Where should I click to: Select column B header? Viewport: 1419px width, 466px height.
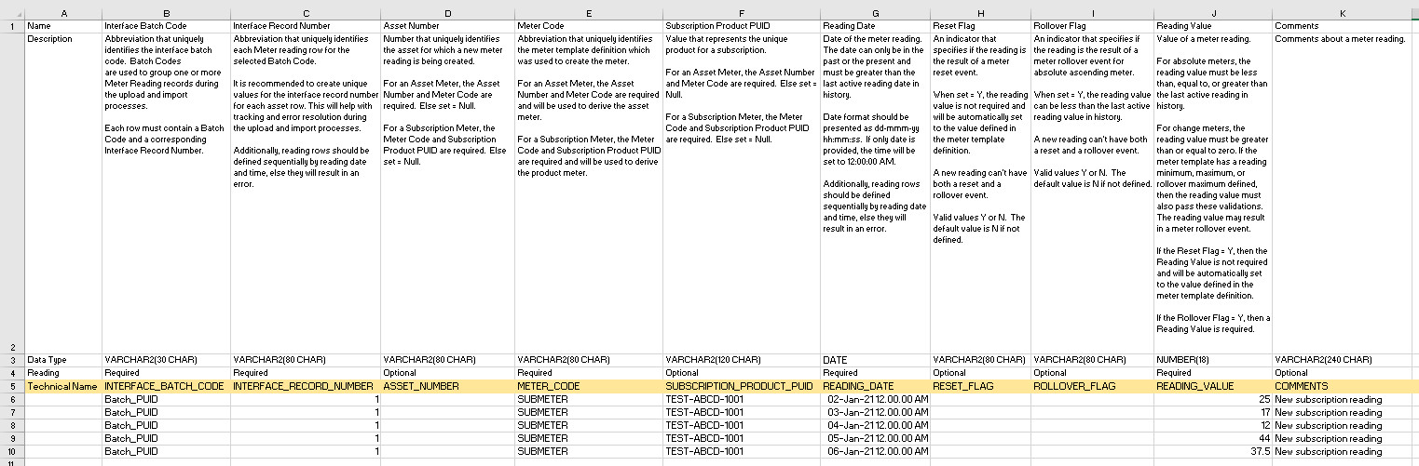coord(167,13)
